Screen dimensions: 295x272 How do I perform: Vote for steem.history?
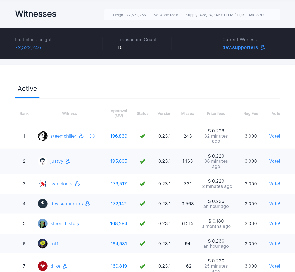[274, 223]
